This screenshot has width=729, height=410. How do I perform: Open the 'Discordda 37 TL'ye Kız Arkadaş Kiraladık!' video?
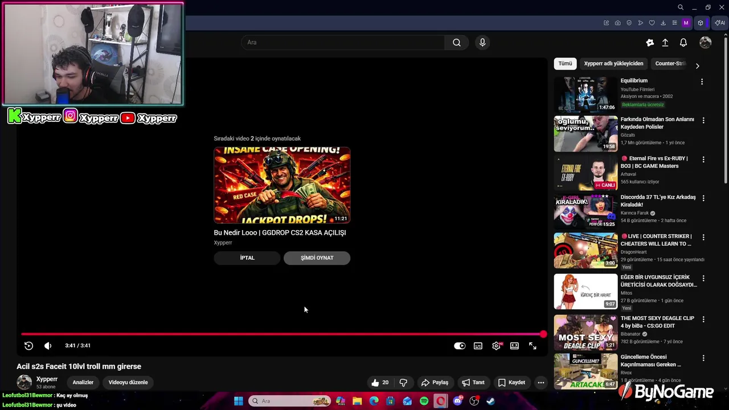tap(658, 201)
